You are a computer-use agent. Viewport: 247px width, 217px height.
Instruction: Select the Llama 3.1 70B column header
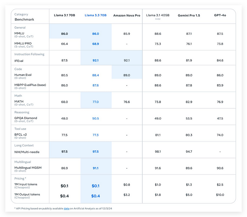65,15
